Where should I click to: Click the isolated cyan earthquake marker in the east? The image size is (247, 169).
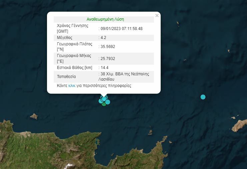click(x=203, y=97)
